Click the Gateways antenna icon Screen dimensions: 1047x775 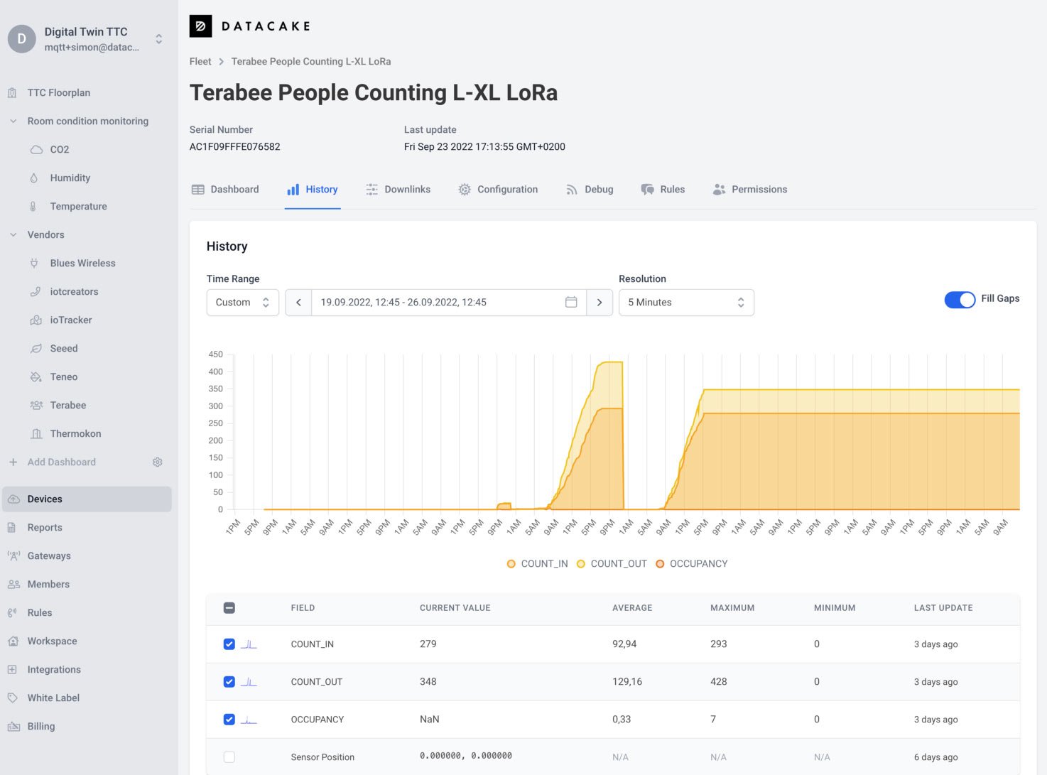tap(13, 556)
